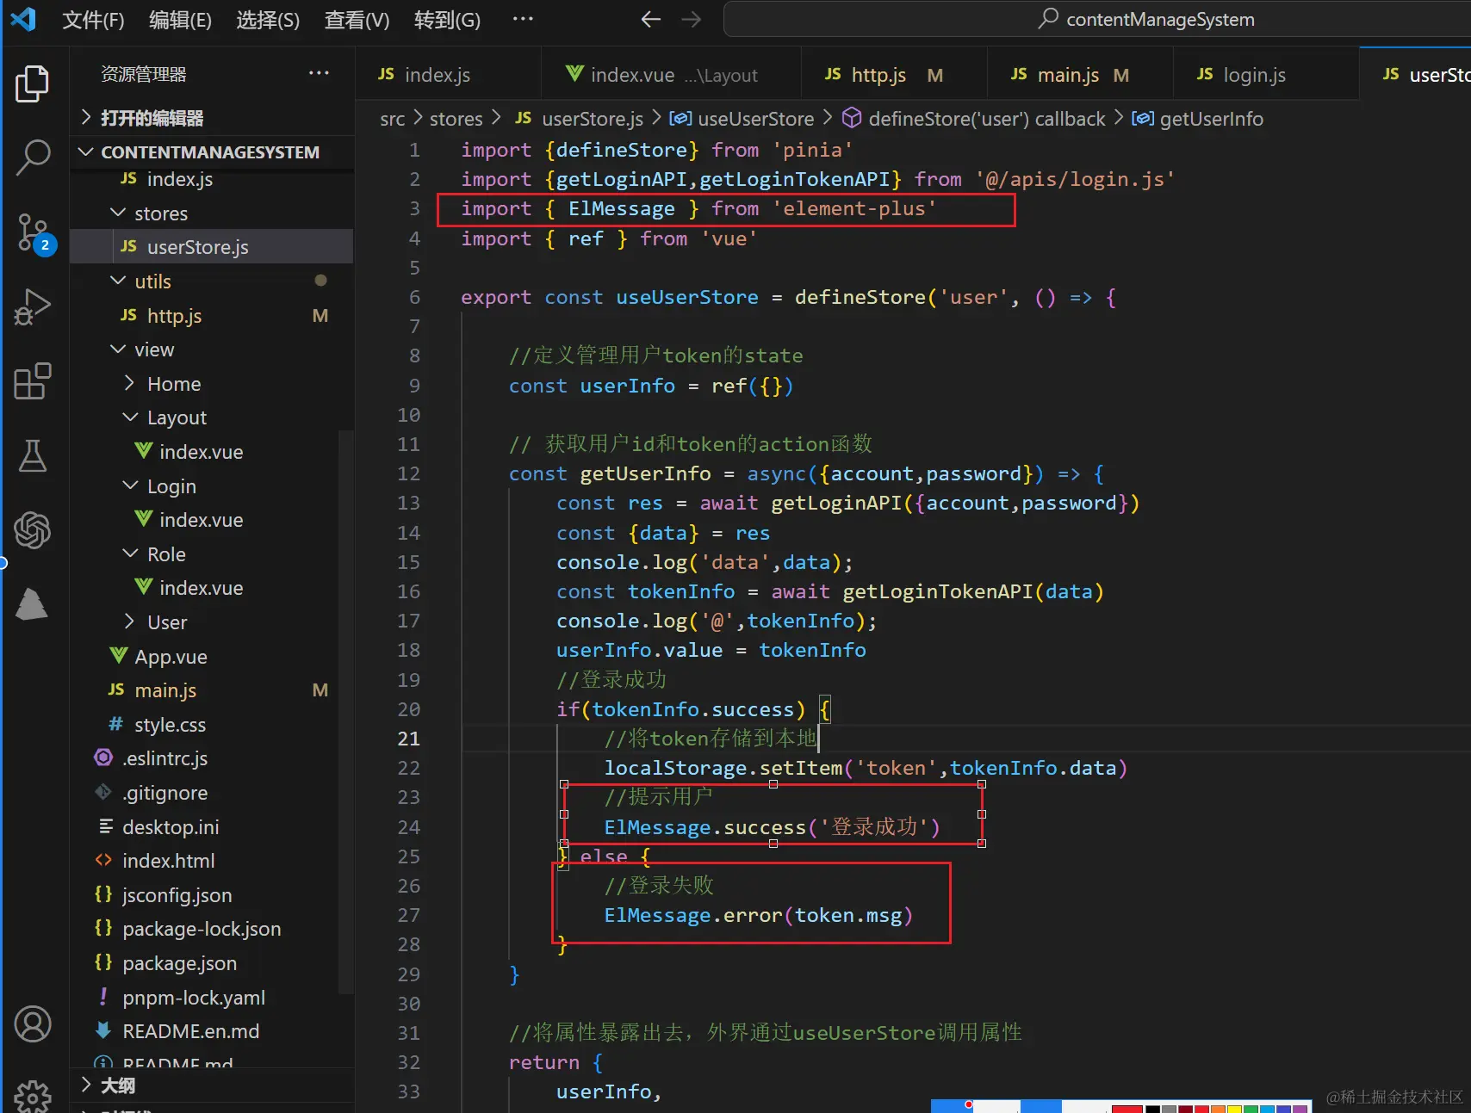Open the 文件(F) menu
Viewport: 1471px width, 1113px height.
pyautogui.click(x=93, y=20)
